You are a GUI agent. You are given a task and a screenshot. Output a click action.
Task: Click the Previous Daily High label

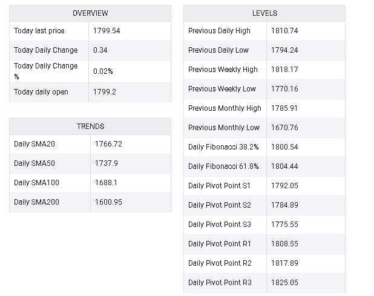point(219,31)
